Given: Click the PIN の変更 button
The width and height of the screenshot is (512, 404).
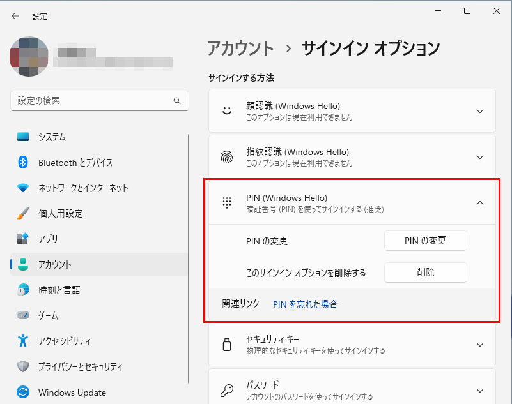Looking at the screenshot, I should 425,241.
